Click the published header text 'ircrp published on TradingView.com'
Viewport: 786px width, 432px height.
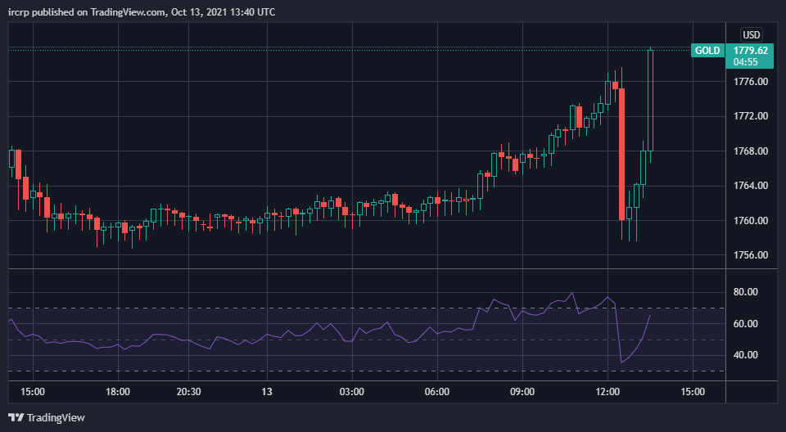pyautogui.click(x=88, y=12)
